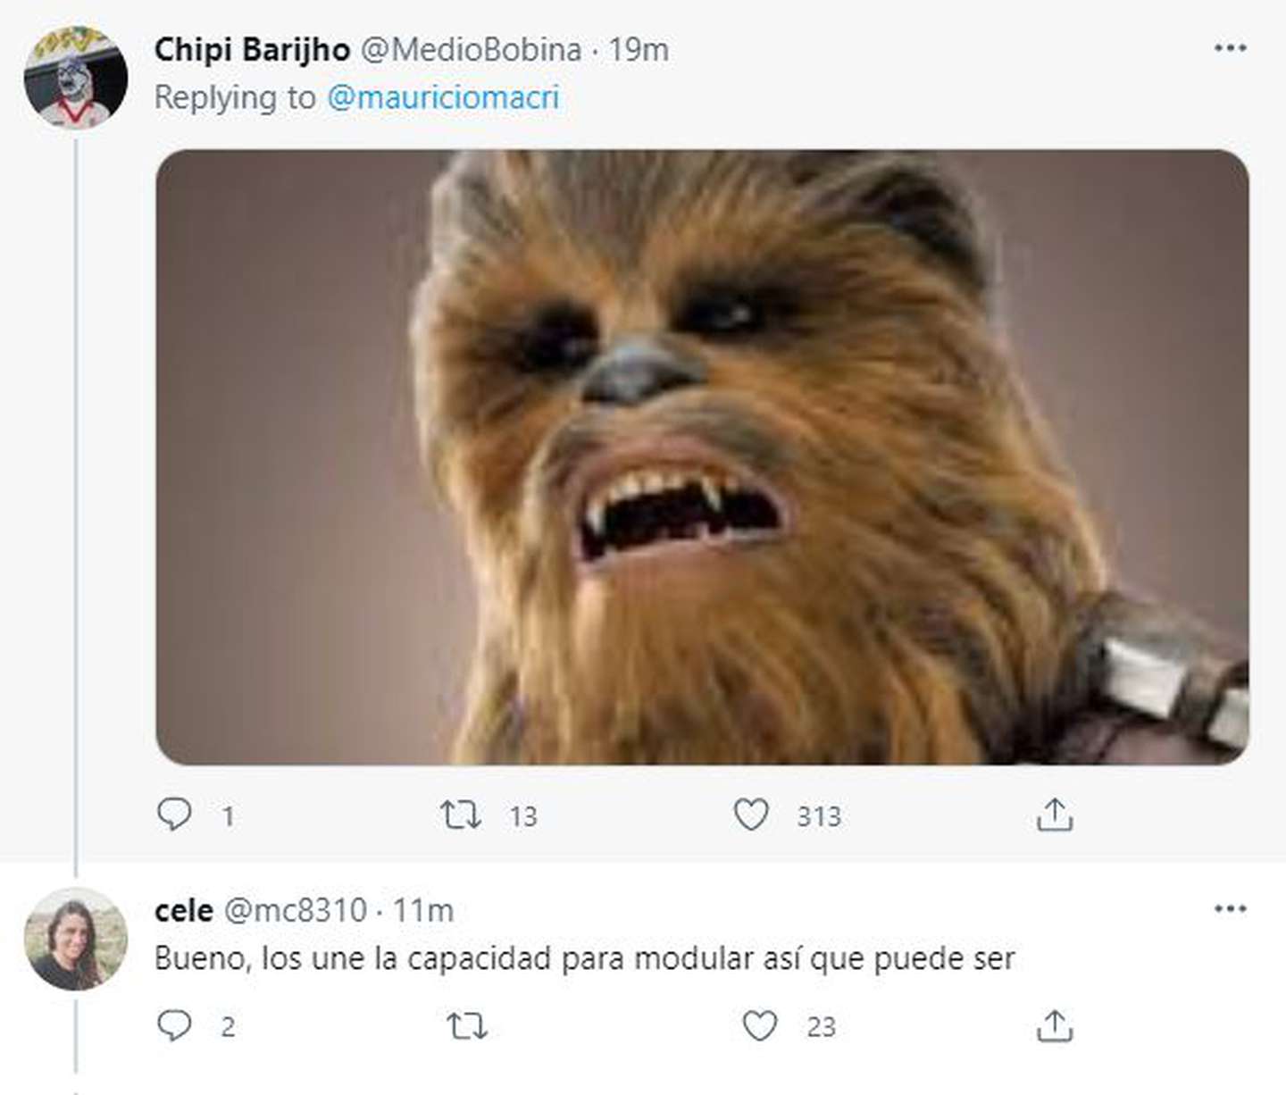Open more options for Chipi Barijho's tweet
The height and width of the screenshot is (1095, 1286).
pos(1230,48)
